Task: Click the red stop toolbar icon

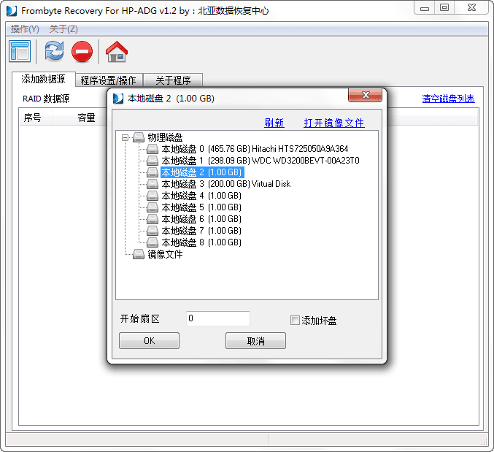Action: 82,51
